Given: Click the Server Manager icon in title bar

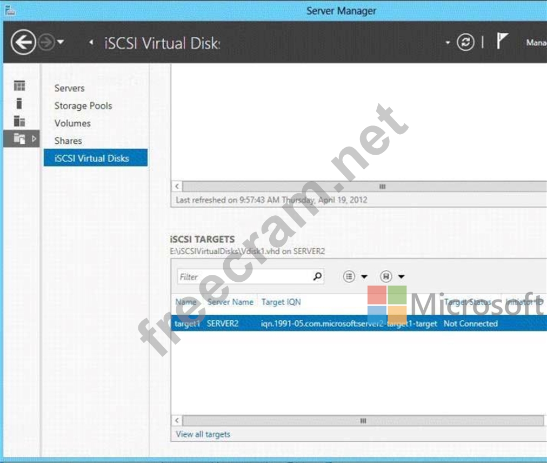Looking at the screenshot, I should click(x=10, y=11).
